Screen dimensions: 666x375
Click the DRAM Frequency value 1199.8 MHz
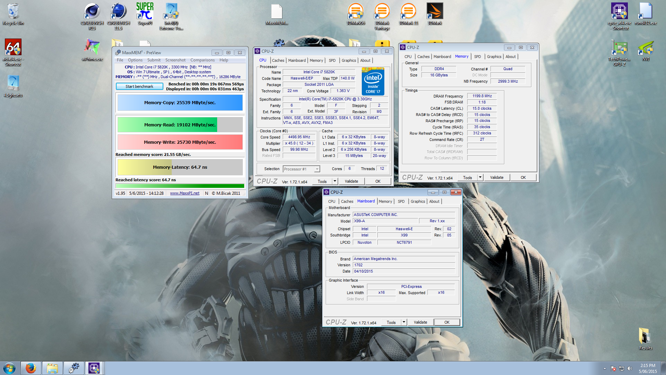tap(482, 96)
